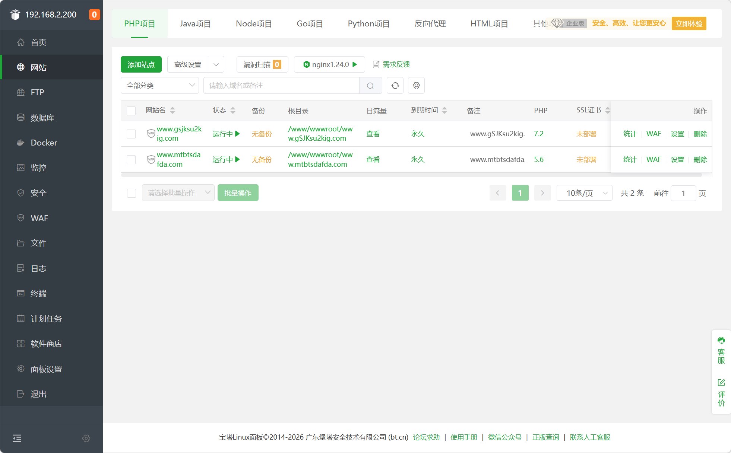The width and height of the screenshot is (731, 453).
Task: Click the domain search input field
Action: pyautogui.click(x=281, y=86)
